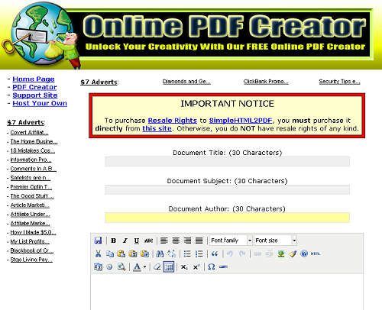Screen dimensions: 382x310
Task: Open the Font family dropdown
Action: tap(231, 241)
